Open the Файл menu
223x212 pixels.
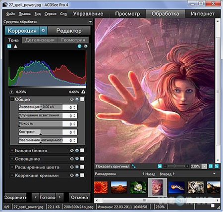[x=10, y=14]
